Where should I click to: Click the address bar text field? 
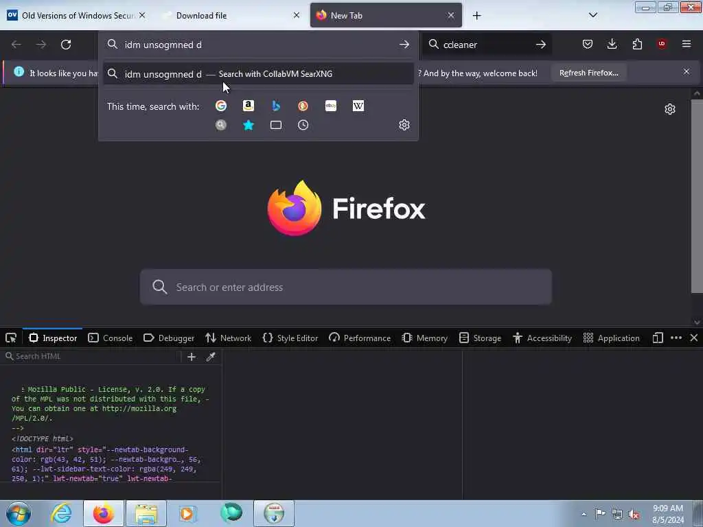tap(258, 45)
